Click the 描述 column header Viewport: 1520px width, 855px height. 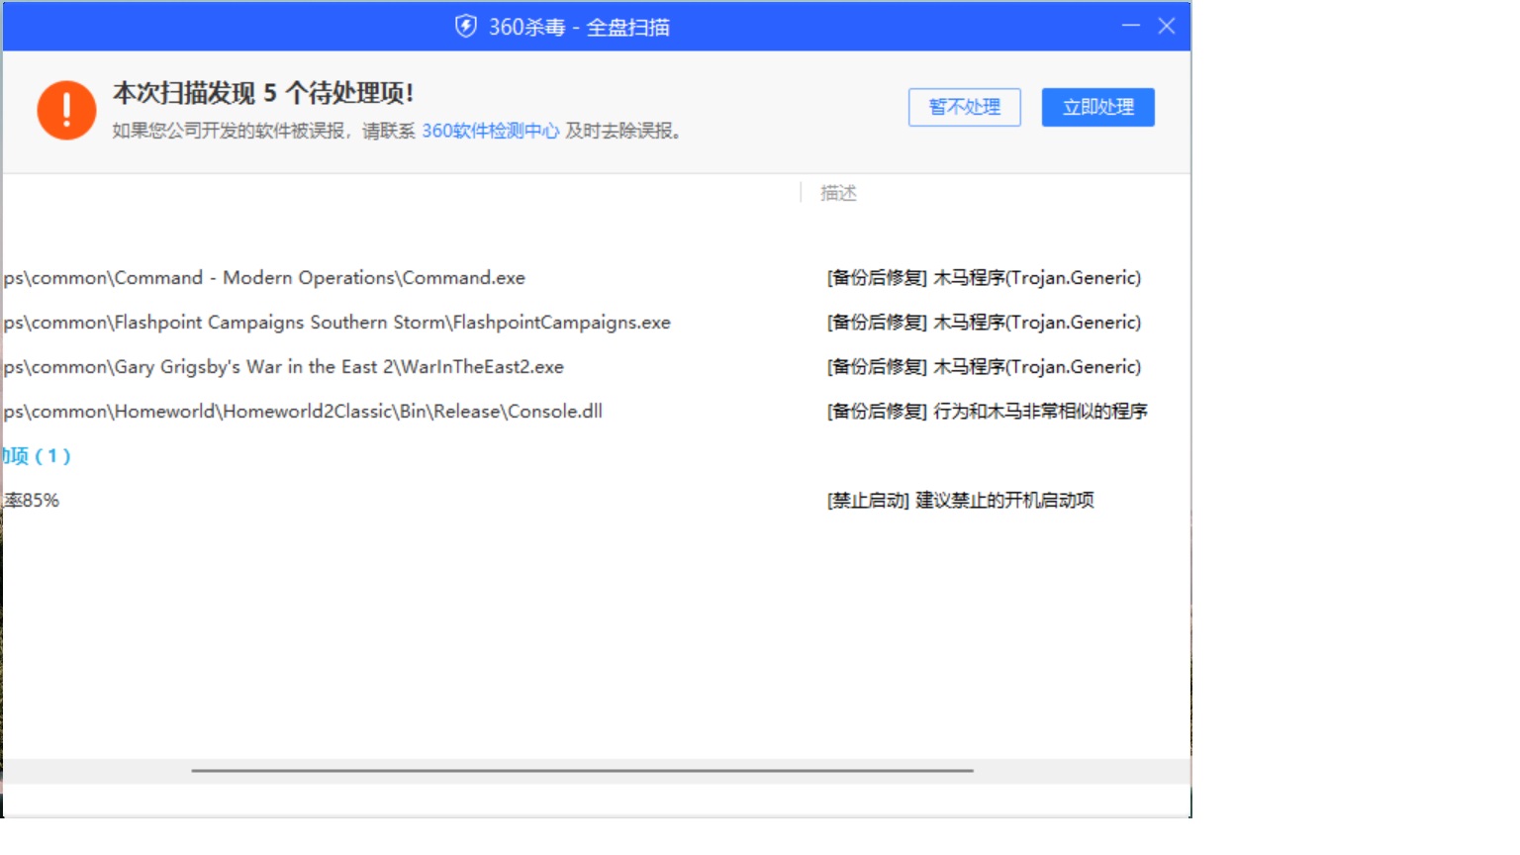click(838, 193)
